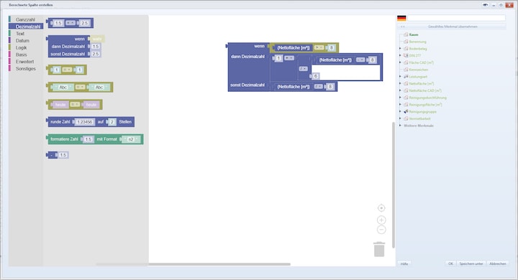This screenshot has width=518, height=280.
Task: Open the format dropdown n2 in the formatiere Zahl block
Action: coord(131,139)
